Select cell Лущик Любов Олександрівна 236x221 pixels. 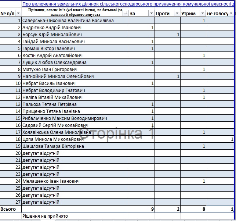pyautogui.click(x=75, y=62)
